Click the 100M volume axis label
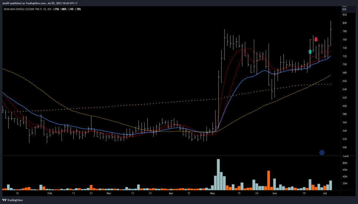Viewport: 358px width, 204px height. (x=345, y=156)
